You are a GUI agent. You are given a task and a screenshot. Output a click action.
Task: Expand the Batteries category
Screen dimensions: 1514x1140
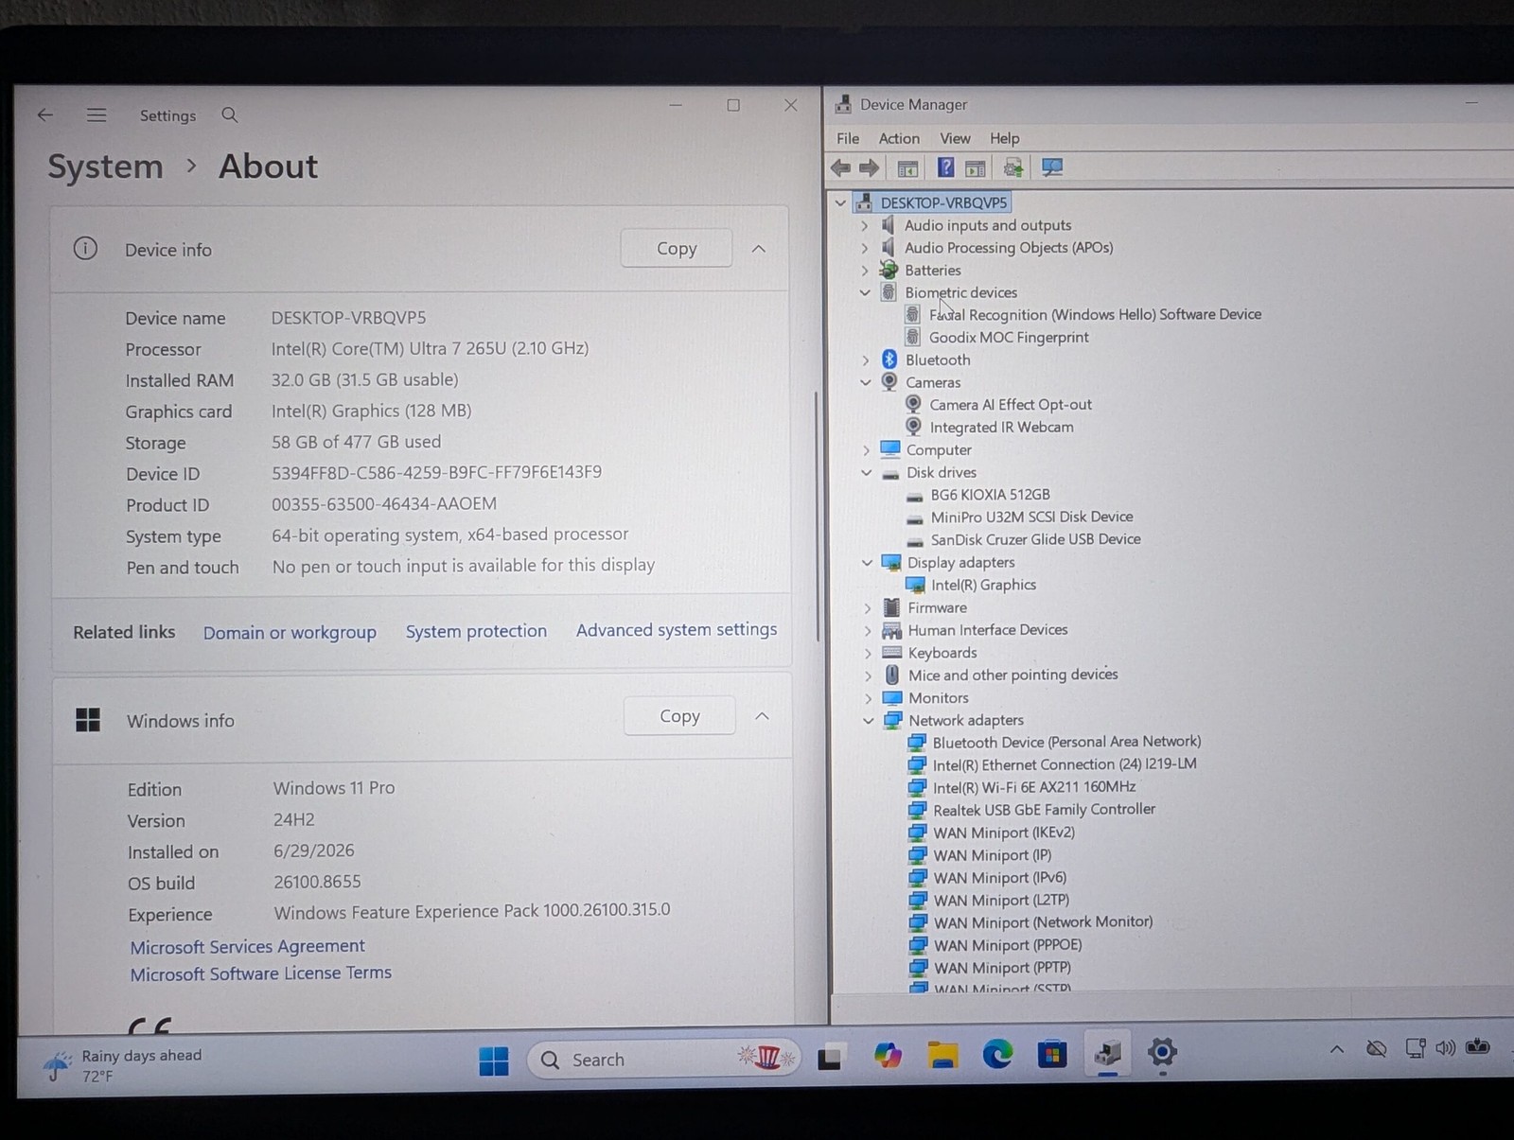pos(864,271)
